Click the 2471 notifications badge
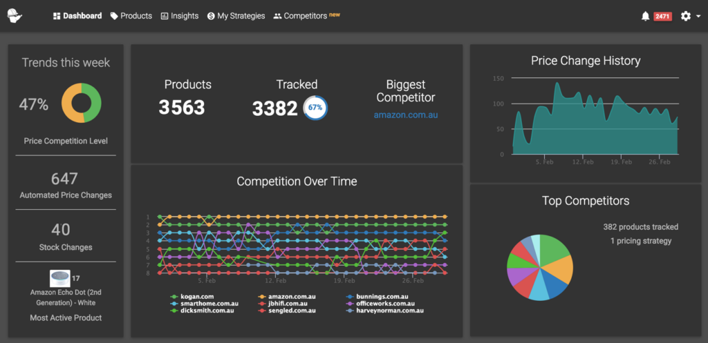This screenshot has width=708, height=343. click(x=662, y=17)
